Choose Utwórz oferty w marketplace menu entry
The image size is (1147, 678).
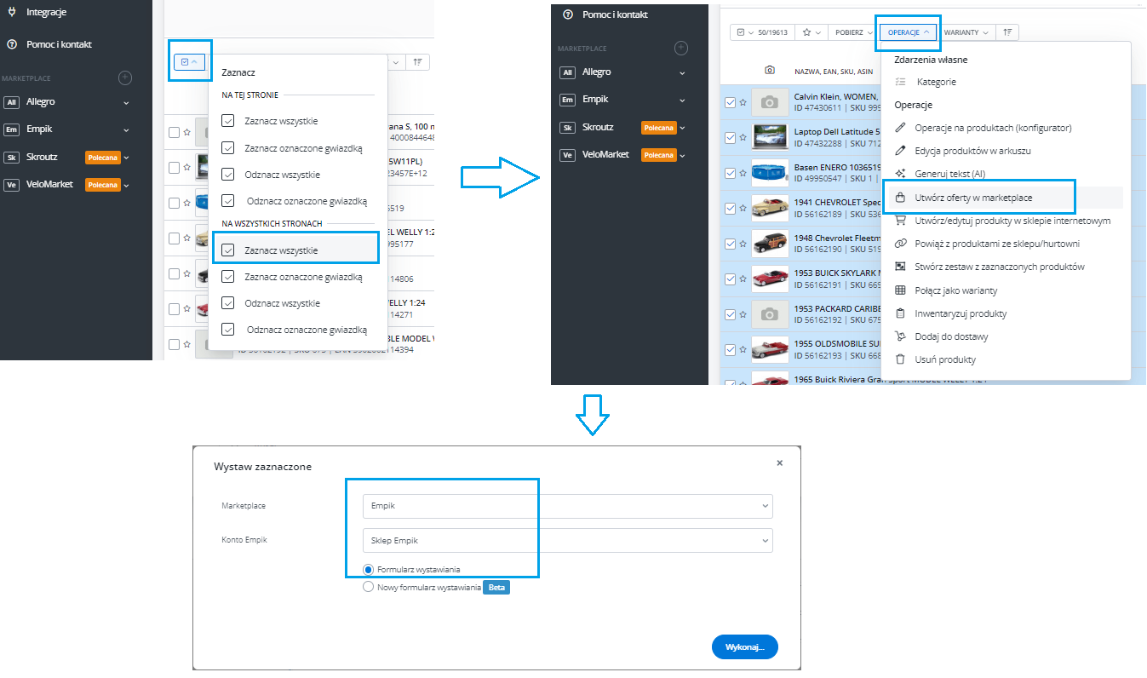pos(972,198)
